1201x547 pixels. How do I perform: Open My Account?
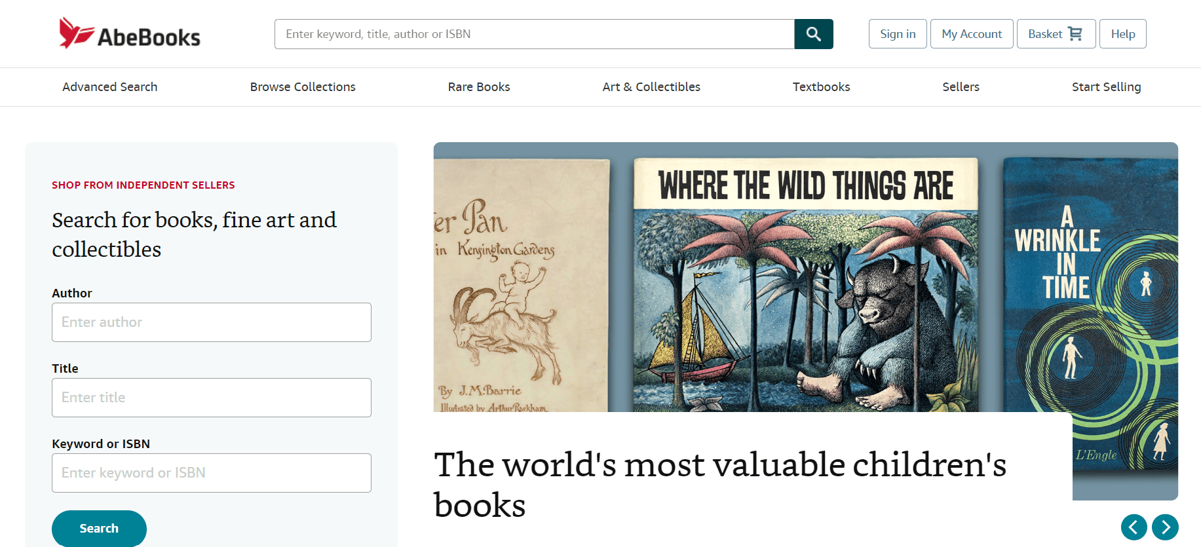[971, 33]
